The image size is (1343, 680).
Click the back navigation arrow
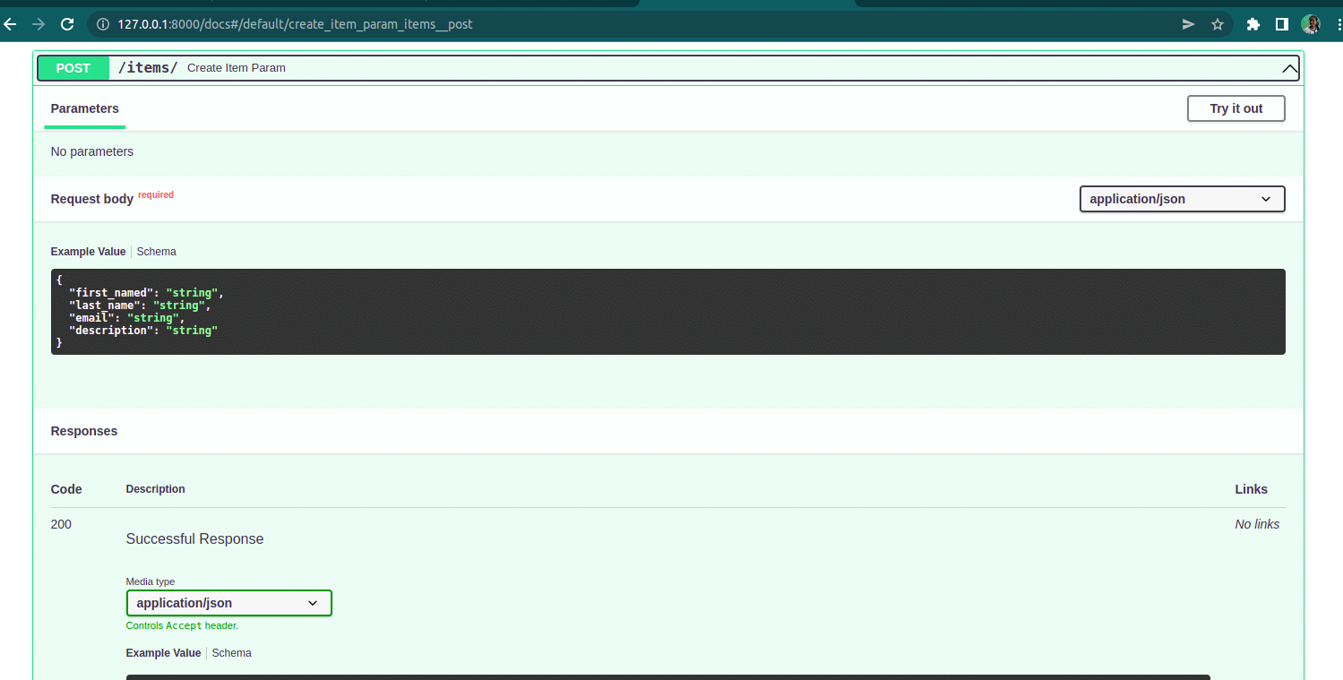point(10,24)
